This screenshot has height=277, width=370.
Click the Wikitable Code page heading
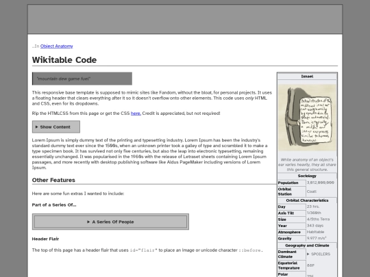tap(64, 60)
